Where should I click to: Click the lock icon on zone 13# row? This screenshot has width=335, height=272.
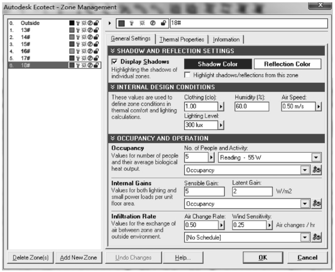(x=96, y=30)
